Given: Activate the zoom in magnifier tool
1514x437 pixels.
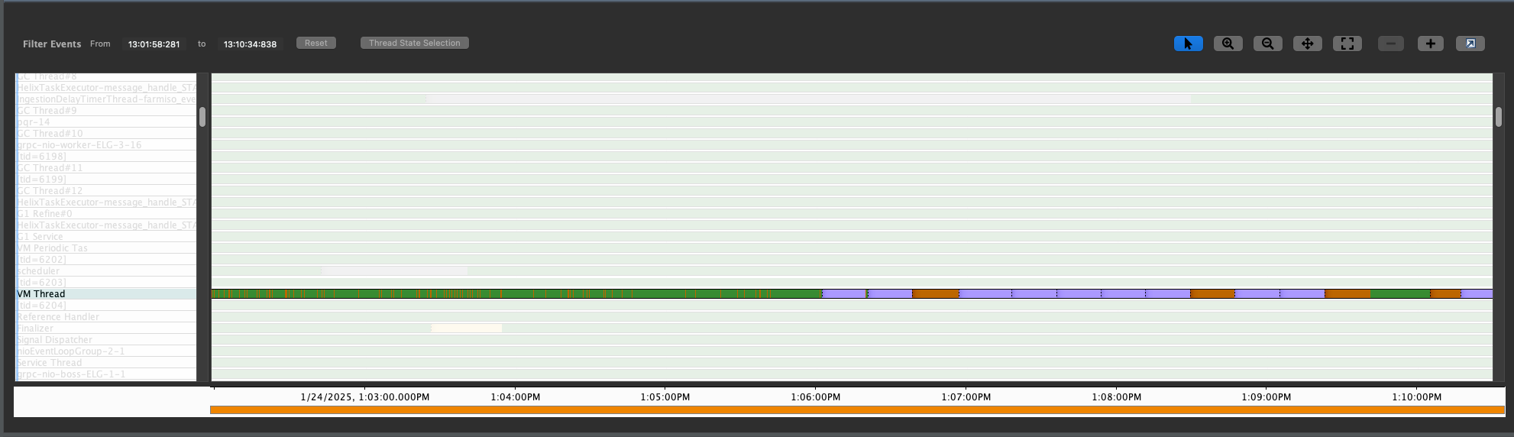Looking at the screenshot, I should coord(1228,44).
